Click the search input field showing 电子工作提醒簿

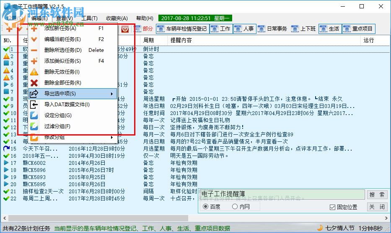point(282,194)
